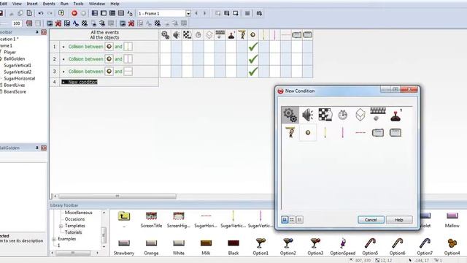Viewport: 467px width, 263px height.
Task: Select BoardScore in the workspace tree
Action: (15, 91)
